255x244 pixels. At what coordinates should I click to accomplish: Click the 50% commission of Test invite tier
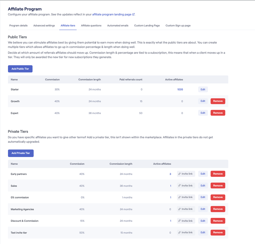click(x=82, y=233)
